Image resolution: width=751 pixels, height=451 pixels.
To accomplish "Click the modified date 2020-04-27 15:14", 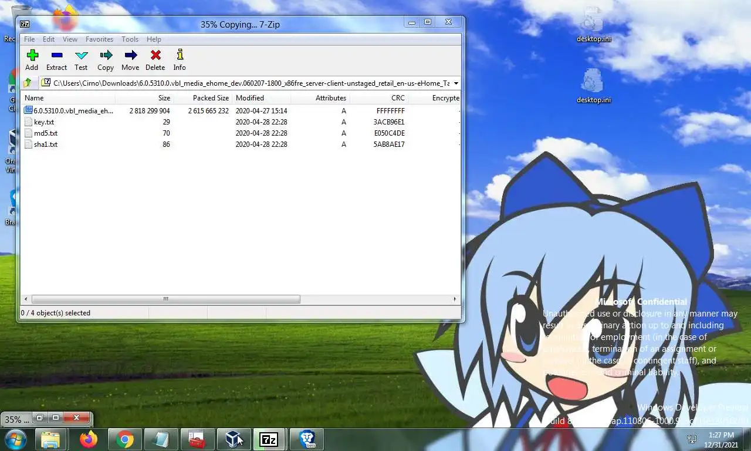I will coord(262,110).
